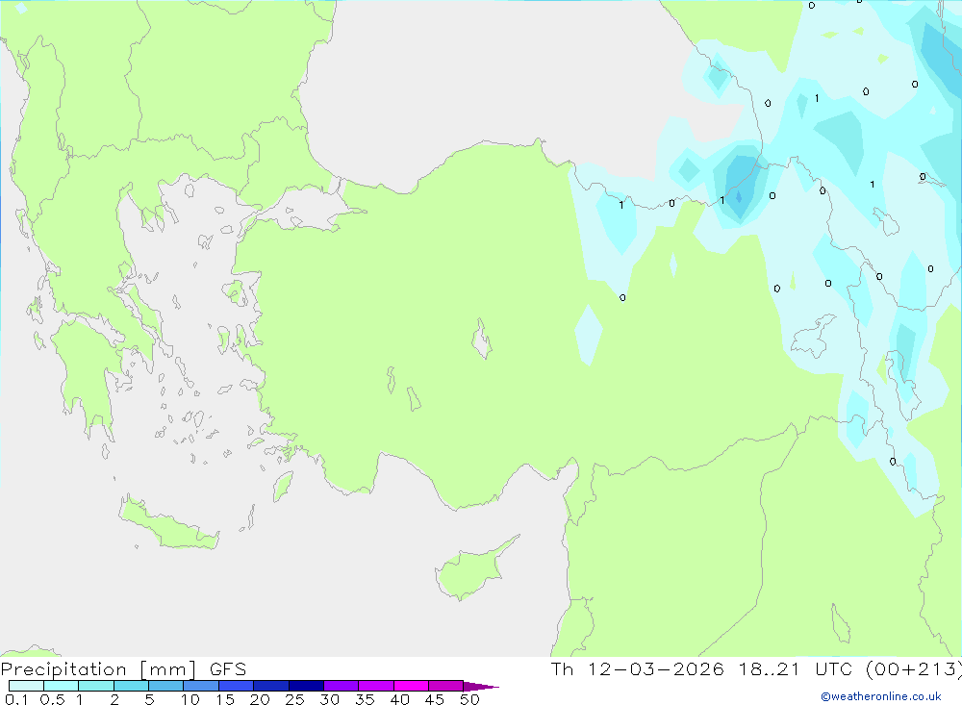
Task: Click the '0.1' legend value label
Action: click(16, 699)
